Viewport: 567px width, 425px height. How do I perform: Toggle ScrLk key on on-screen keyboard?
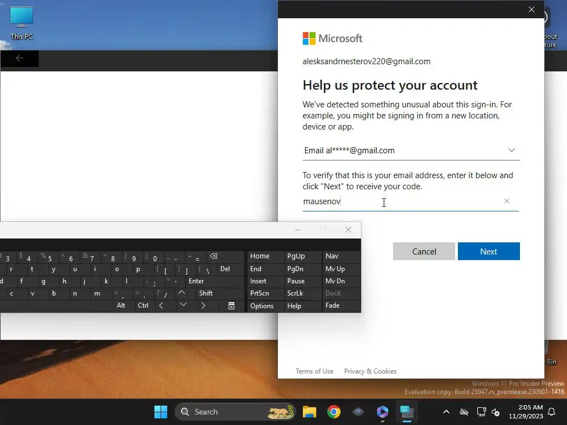(x=303, y=293)
